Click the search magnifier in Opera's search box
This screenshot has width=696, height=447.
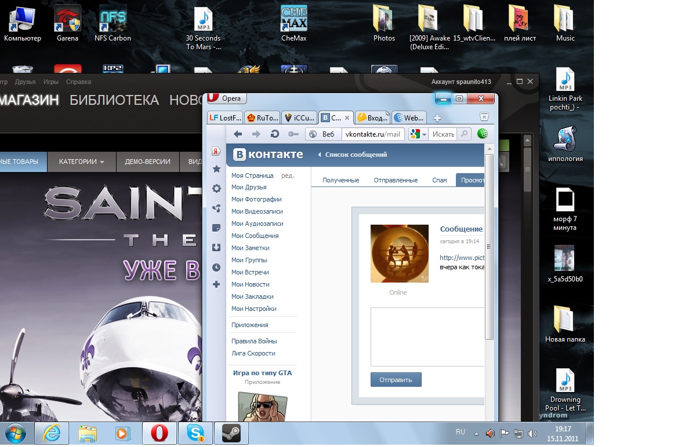point(464,134)
